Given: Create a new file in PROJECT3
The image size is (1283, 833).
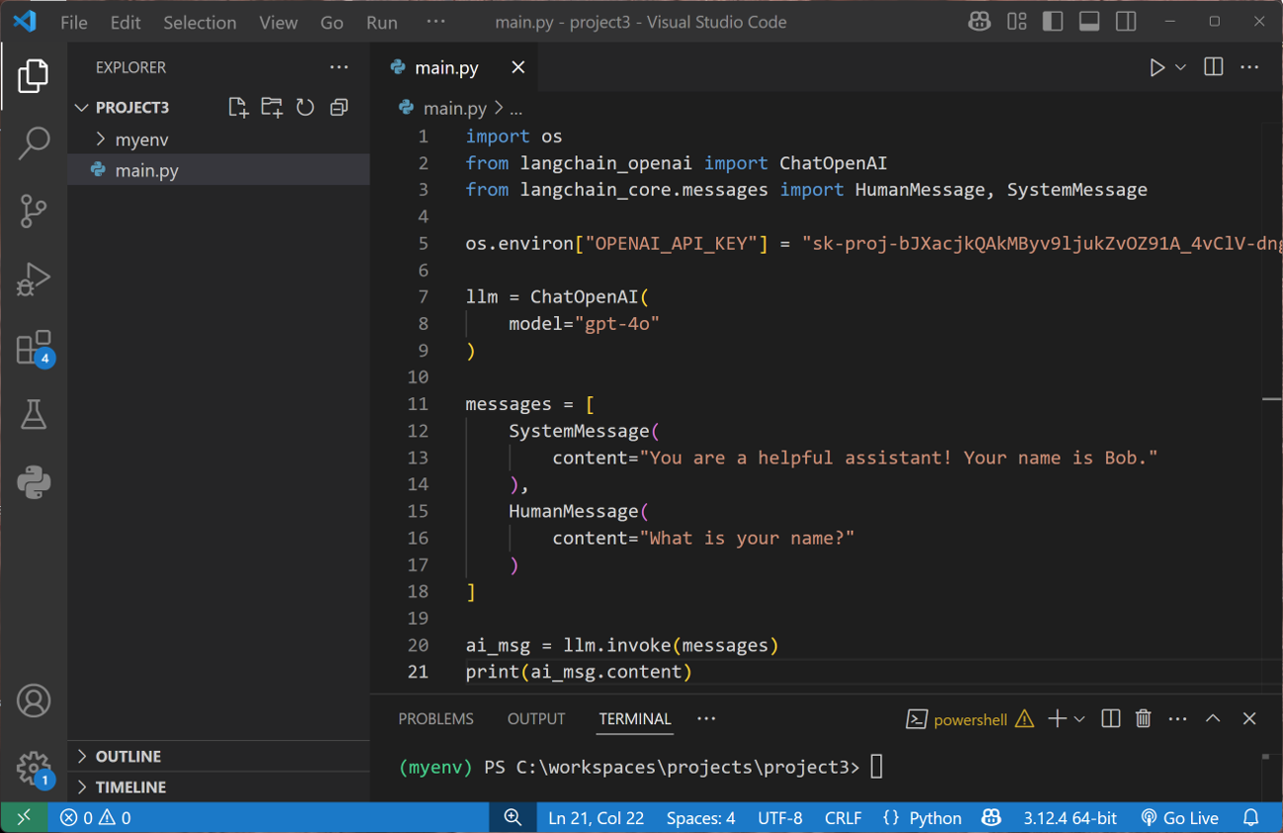Looking at the screenshot, I should (238, 107).
